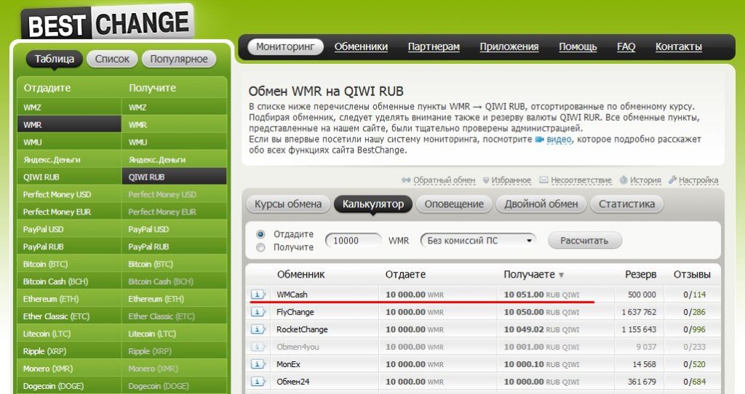745x394 pixels.
Task: Select Litecoin (LTC) in the Получите column
Action: pos(175,334)
